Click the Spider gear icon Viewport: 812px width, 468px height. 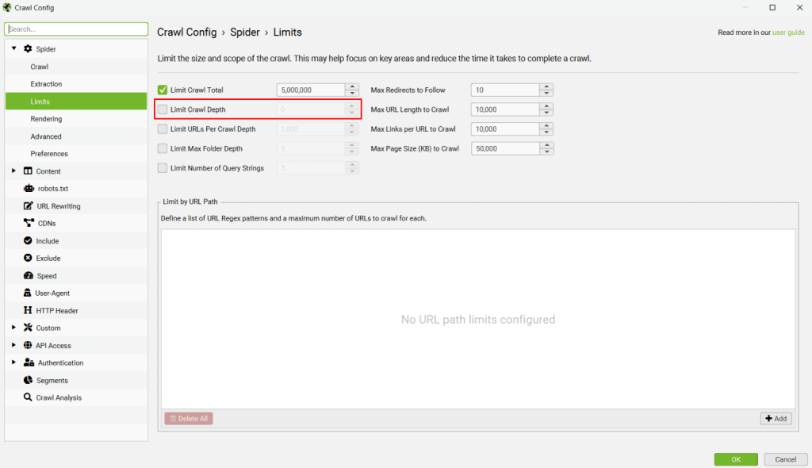tap(28, 48)
